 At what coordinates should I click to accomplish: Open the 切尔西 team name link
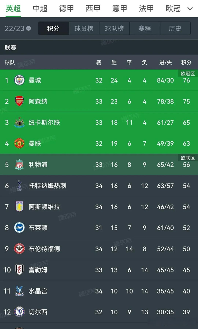click(x=38, y=312)
